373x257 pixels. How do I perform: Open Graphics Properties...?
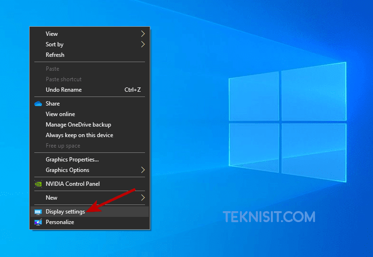pyautogui.click(x=90, y=160)
